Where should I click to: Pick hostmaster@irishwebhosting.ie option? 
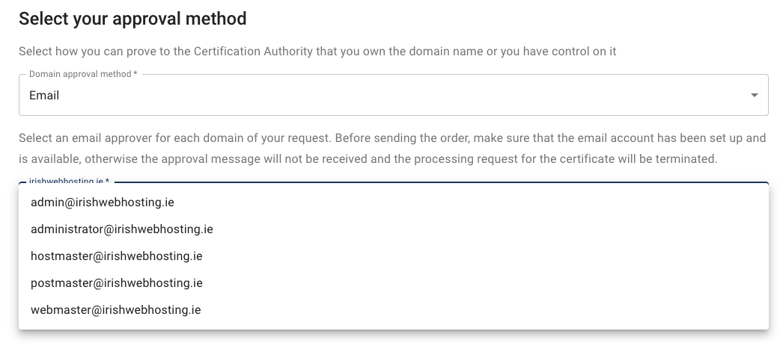tap(116, 256)
